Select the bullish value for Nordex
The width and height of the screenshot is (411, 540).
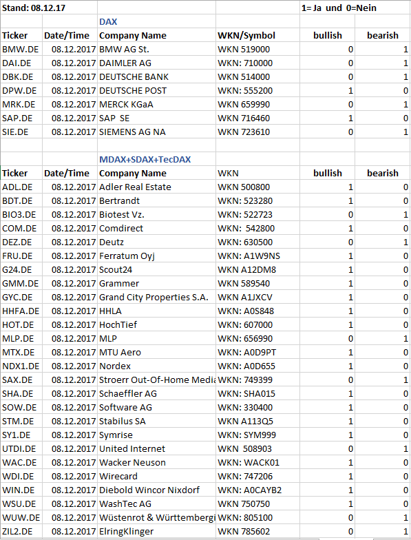(328, 366)
